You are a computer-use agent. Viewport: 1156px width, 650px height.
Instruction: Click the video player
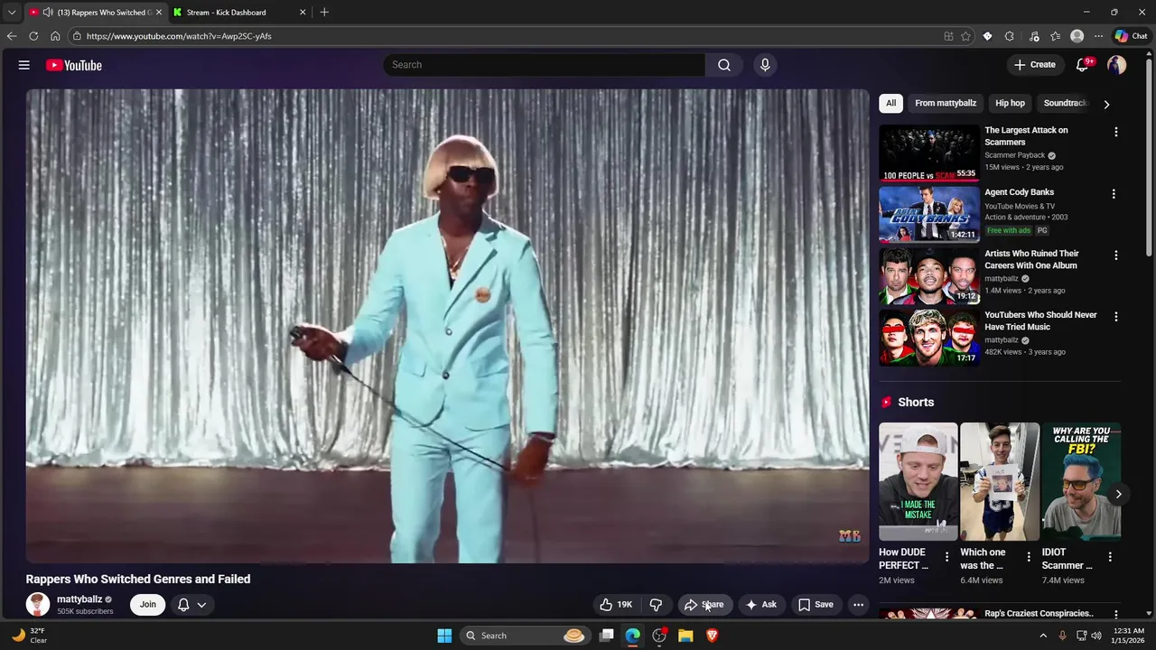coord(447,326)
